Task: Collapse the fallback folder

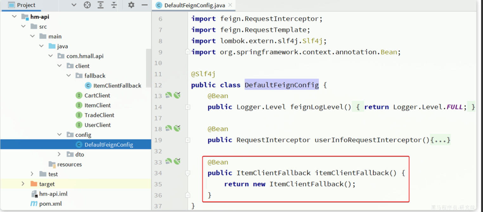Action: click(x=68, y=76)
